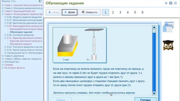Image resolution: width=180 pixels, height=101 pixels.
Task: Click the owl assistant icon
Action: click(168, 45)
